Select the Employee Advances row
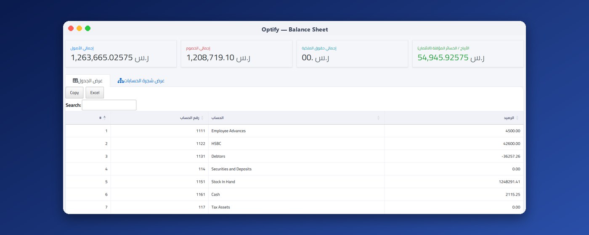The image size is (589, 235). (x=294, y=131)
